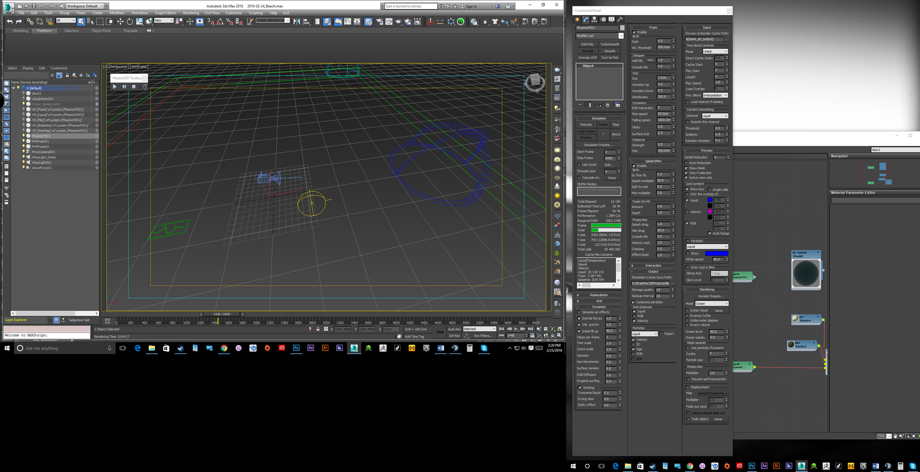This screenshot has width=920, height=472.
Task: Toggle Only if selected checkbox
Action: tap(687, 173)
